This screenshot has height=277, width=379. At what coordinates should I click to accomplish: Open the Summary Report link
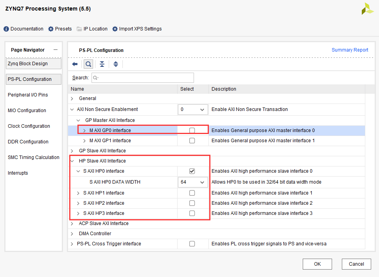pos(350,50)
